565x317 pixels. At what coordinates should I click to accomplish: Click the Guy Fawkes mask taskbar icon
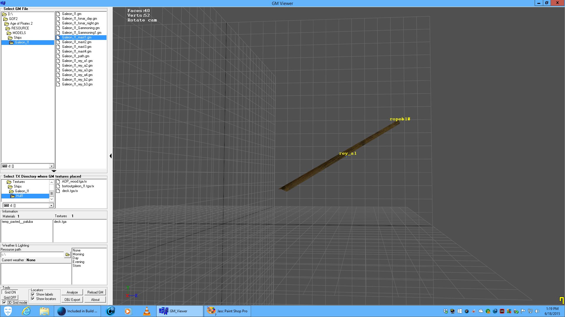[8, 311]
